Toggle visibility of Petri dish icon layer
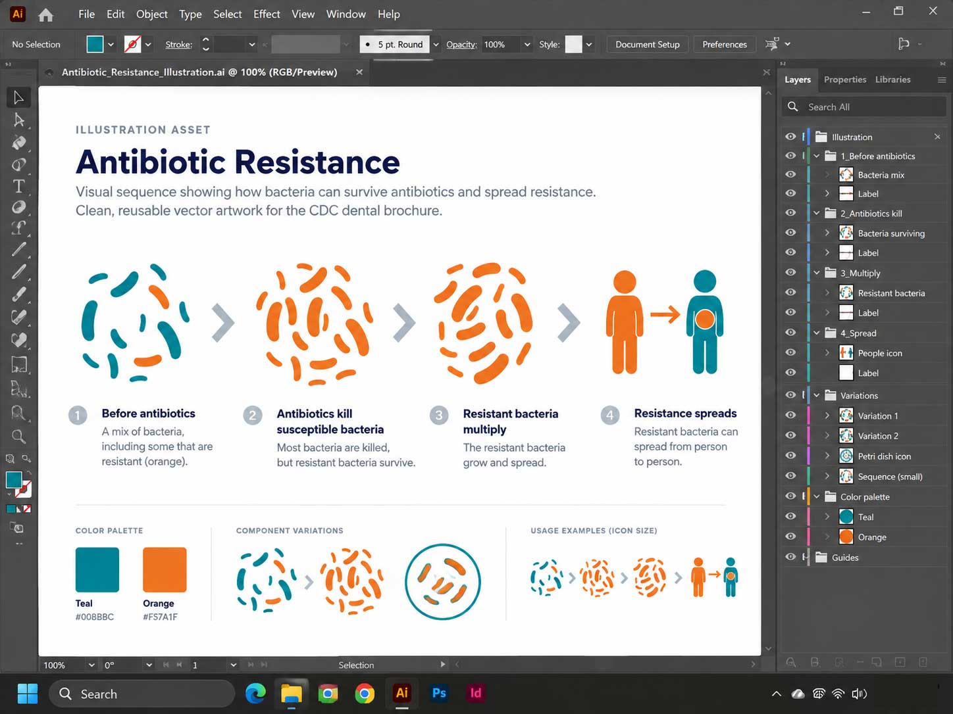Image resolution: width=953 pixels, height=714 pixels. (x=790, y=456)
